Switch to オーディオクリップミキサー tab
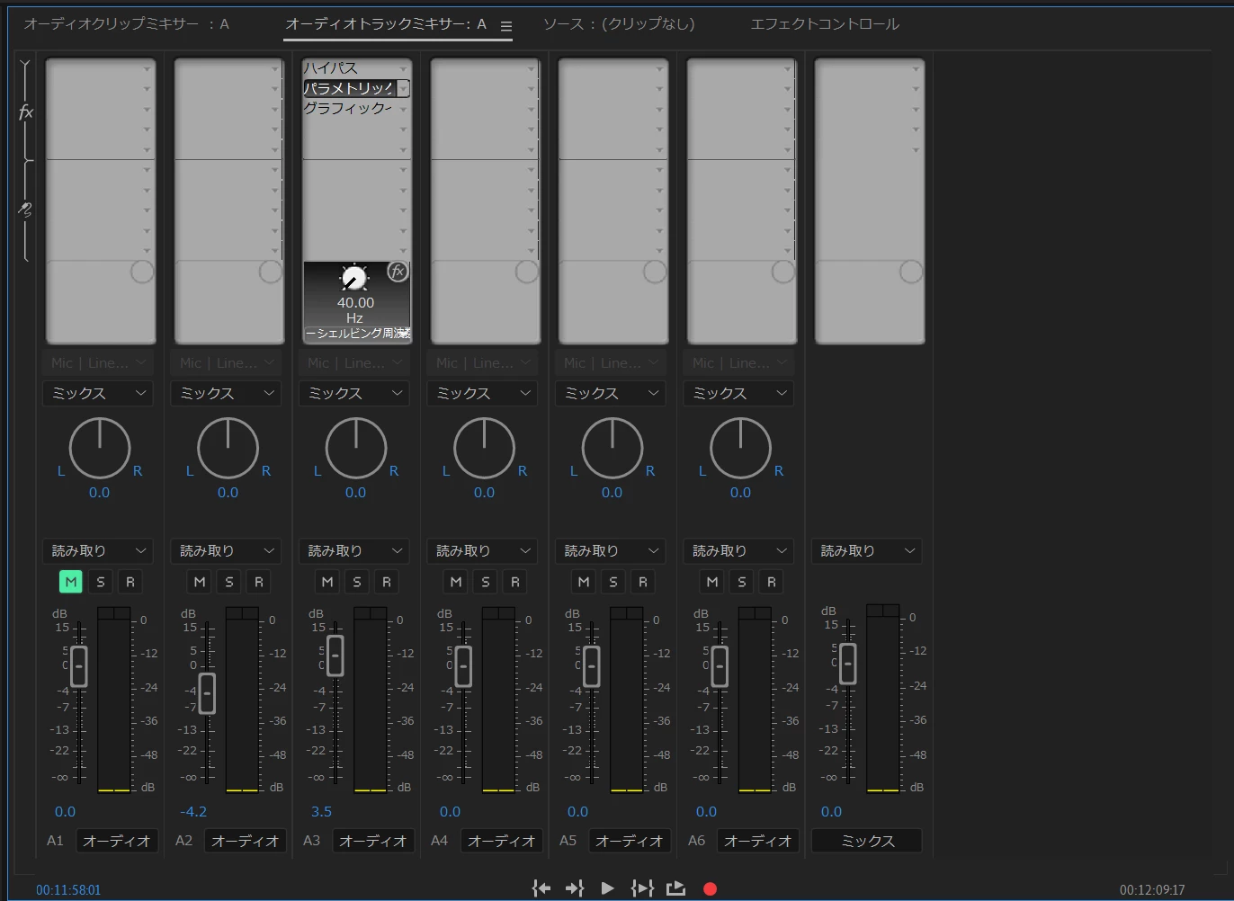Screen dimensions: 1234x901 (x=126, y=24)
